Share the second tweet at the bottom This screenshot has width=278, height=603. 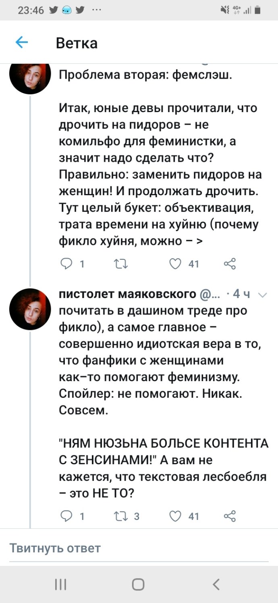point(229,516)
